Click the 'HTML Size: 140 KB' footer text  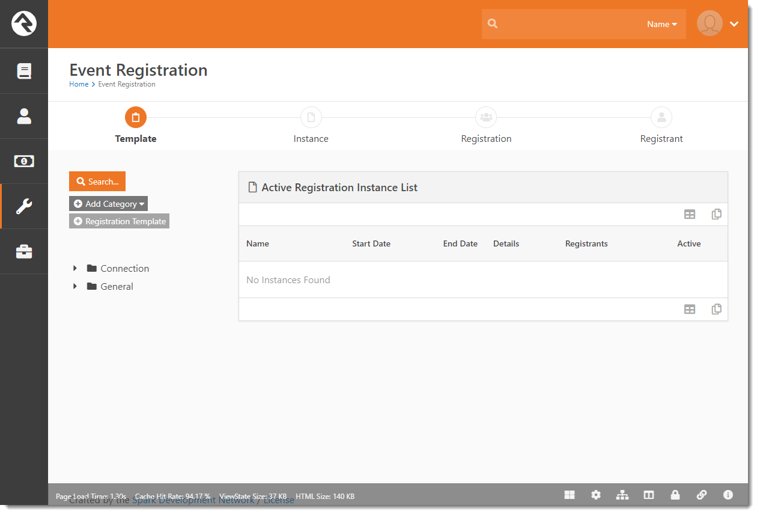tap(325, 496)
